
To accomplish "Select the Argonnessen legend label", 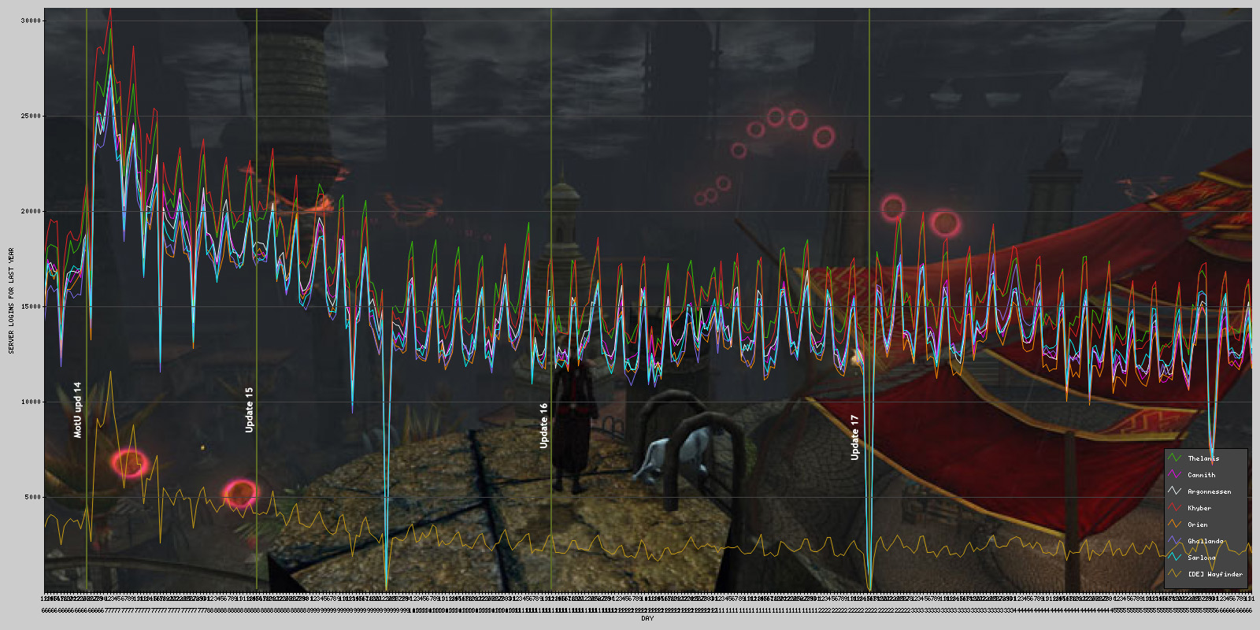I will point(1210,491).
